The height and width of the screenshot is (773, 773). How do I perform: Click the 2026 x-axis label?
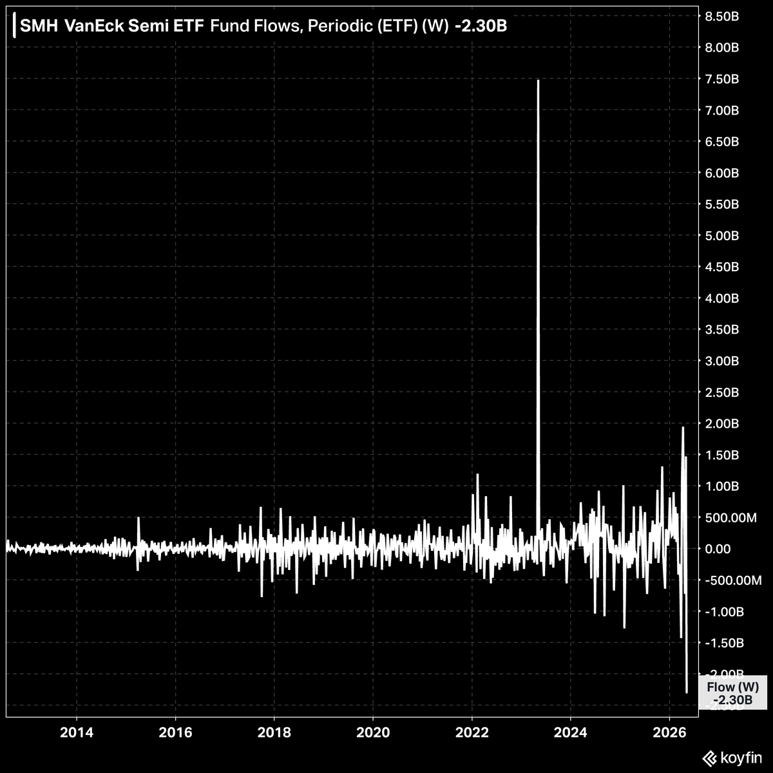[x=669, y=732]
